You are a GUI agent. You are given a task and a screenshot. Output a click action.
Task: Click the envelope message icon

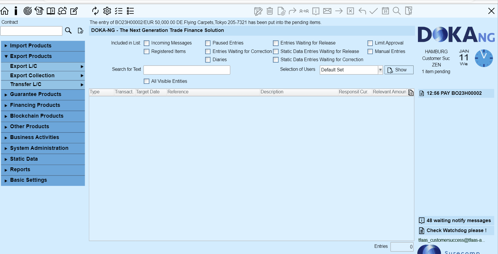coord(327,11)
